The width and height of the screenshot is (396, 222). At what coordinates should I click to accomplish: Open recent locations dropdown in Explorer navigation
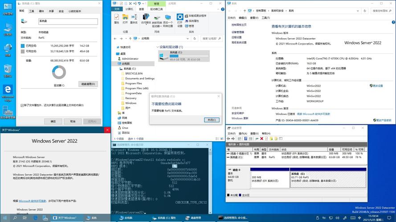(x=126, y=39)
